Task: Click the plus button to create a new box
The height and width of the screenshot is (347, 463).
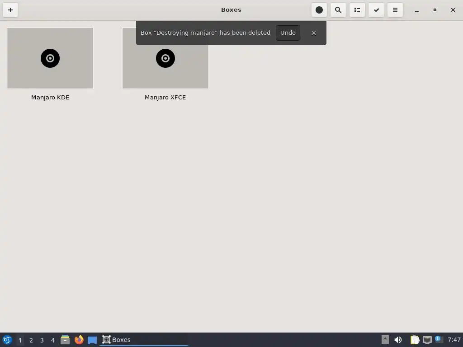Action: [x=10, y=10]
